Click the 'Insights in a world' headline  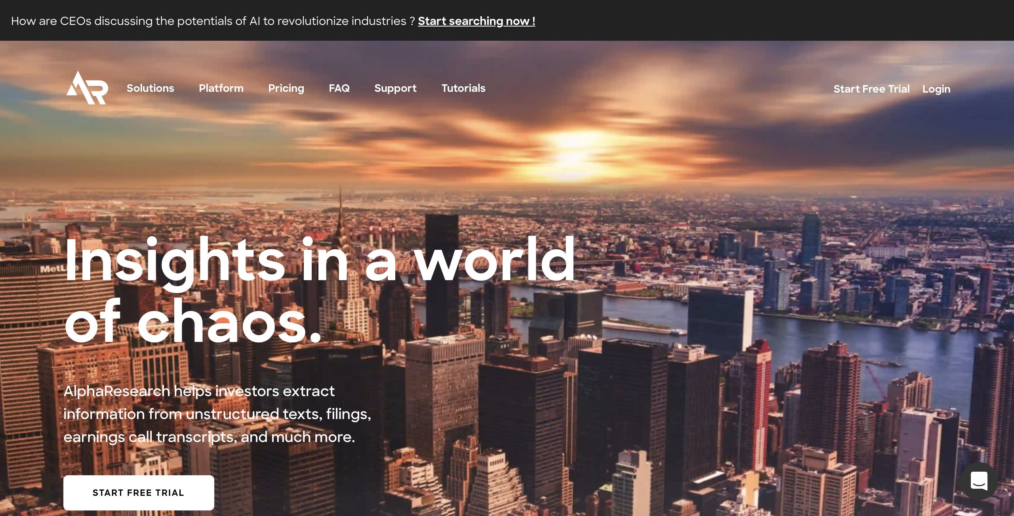(x=319, y=261)
